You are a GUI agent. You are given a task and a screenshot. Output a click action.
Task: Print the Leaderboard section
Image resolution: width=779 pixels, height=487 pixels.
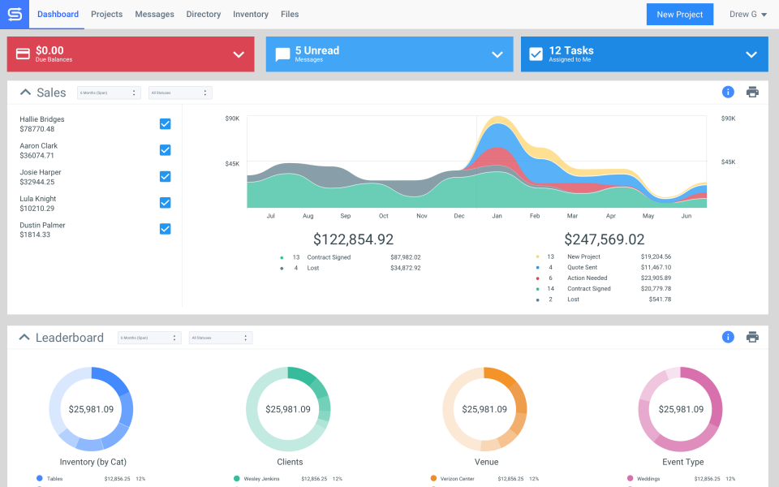(x=752, y=337)
